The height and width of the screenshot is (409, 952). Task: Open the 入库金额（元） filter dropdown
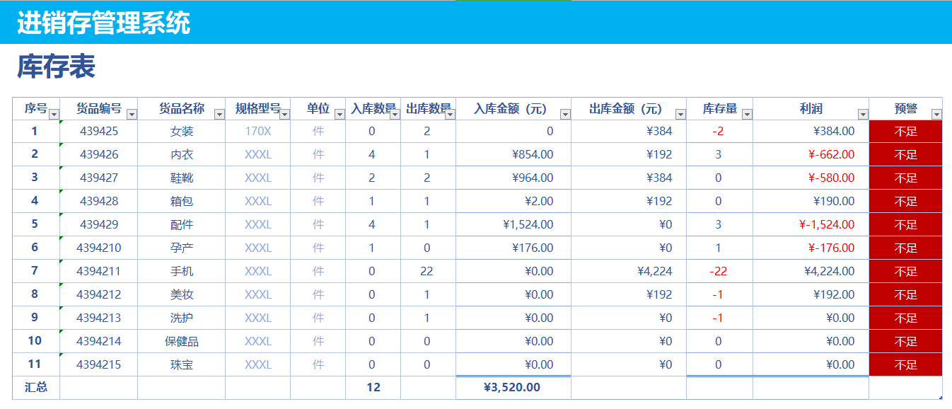tap(564, 114)
